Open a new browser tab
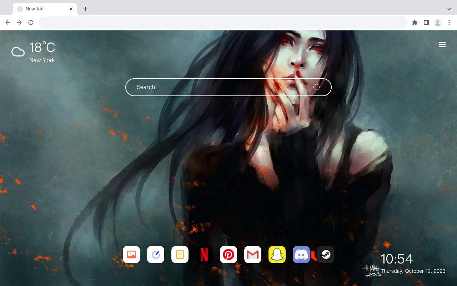Screen dimensions: 457x286 85,9
